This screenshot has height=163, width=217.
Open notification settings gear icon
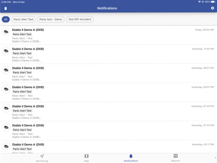tap(212, 8)
